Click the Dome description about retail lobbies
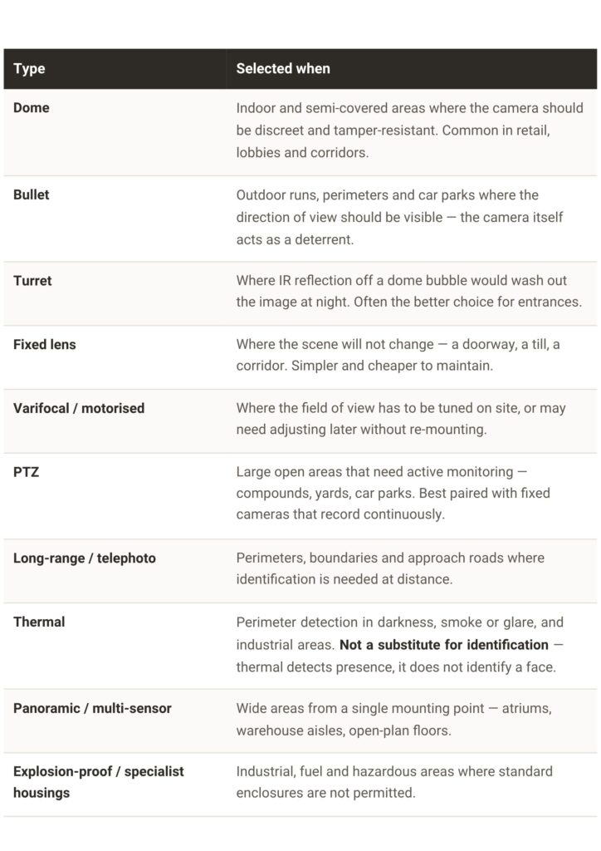Viewport: 601px width, 851px height. (410, 130)
